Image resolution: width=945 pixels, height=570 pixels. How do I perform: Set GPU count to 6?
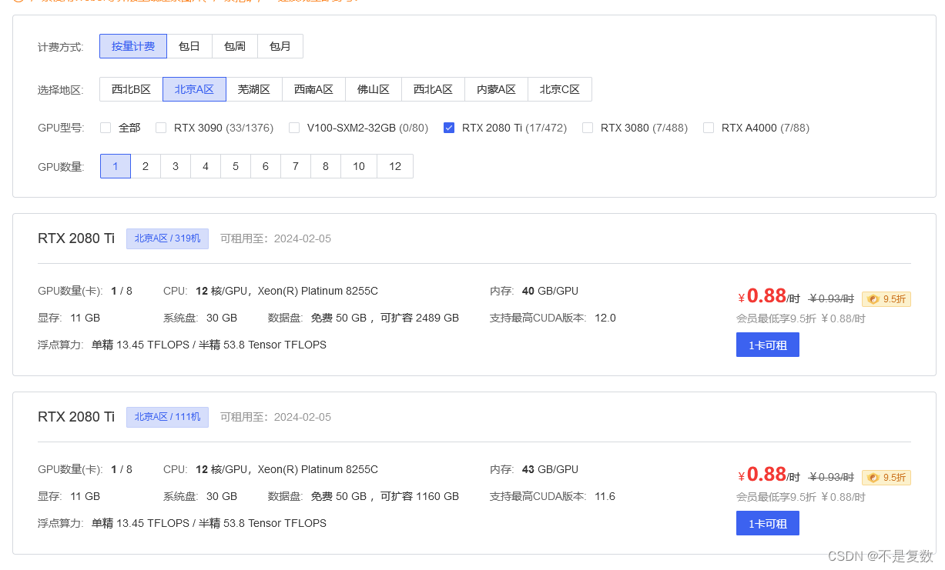click(266, 166)
